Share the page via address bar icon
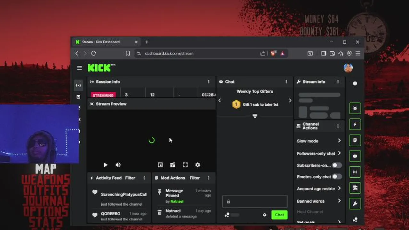This screenshot has width=409, height=230. (x=262, y=53)
